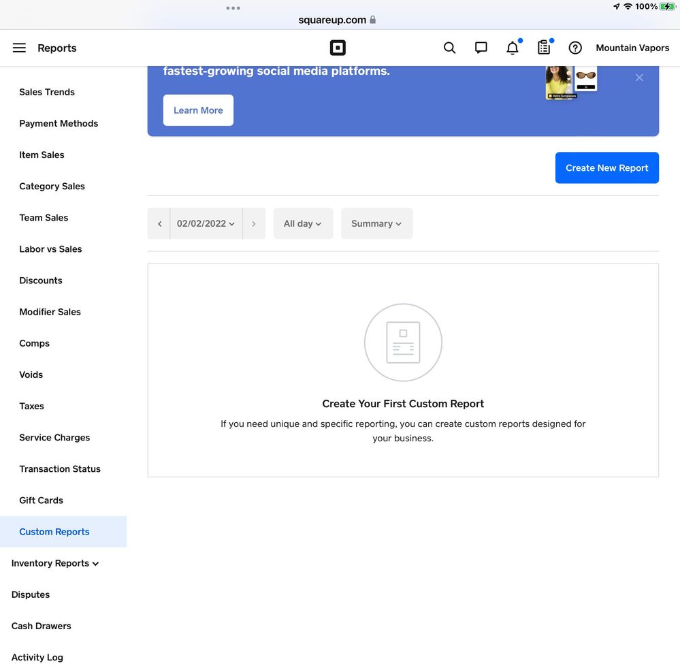Dismiss the blue promotional banner
Image resolution: width=680 pixels, height=670 pixels.
[639, 78]
